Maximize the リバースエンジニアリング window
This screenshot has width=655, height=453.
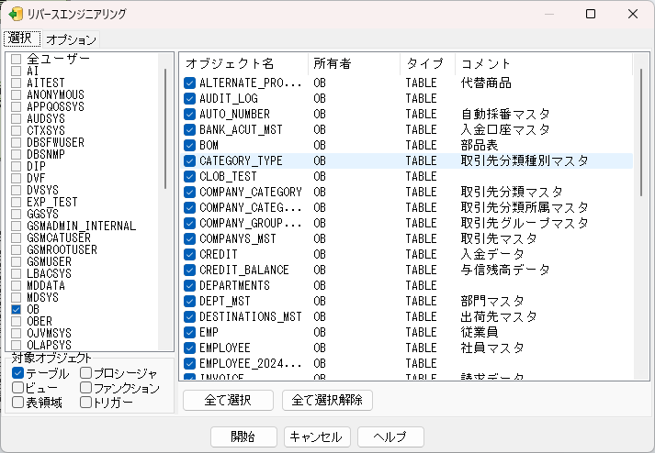point(591,14)
